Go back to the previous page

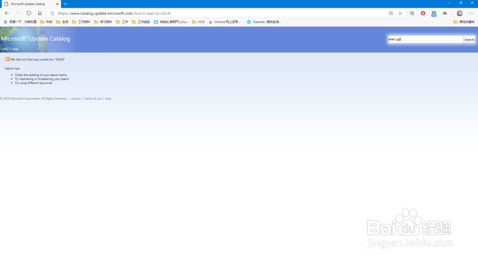[7, 13]
